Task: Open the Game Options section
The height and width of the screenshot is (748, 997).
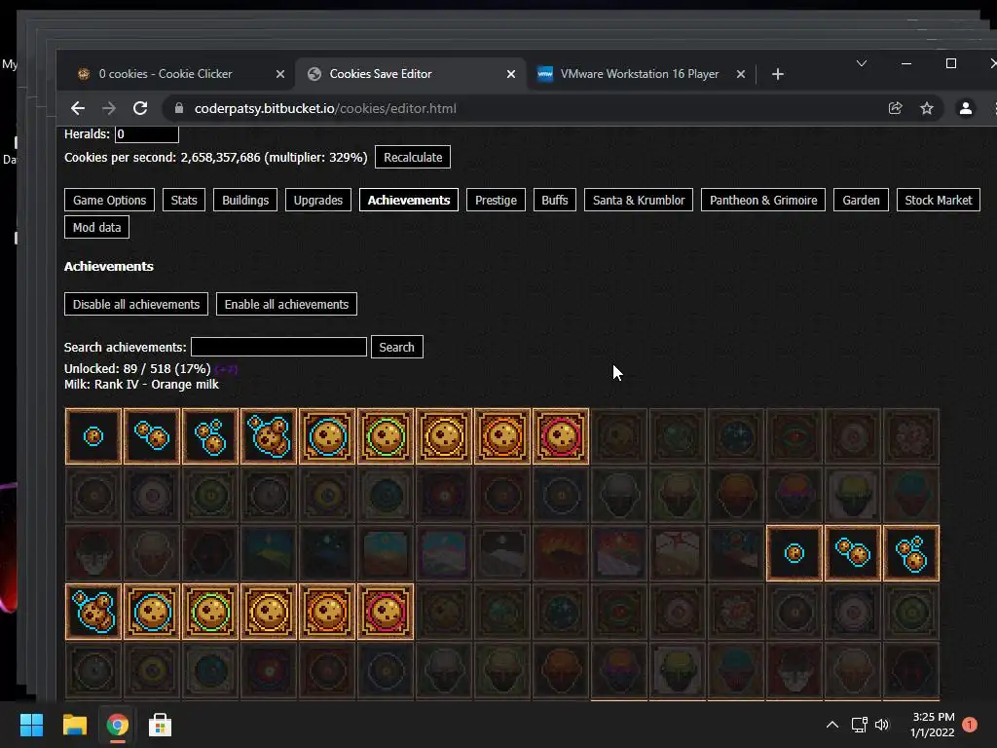Action: tap(109, 200)
